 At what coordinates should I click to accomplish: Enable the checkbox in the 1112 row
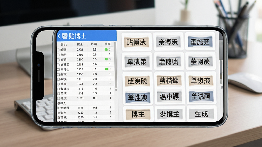click(x=59, y=89)
